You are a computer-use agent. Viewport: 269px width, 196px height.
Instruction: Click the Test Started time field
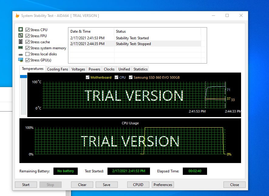tap(129, 171)
